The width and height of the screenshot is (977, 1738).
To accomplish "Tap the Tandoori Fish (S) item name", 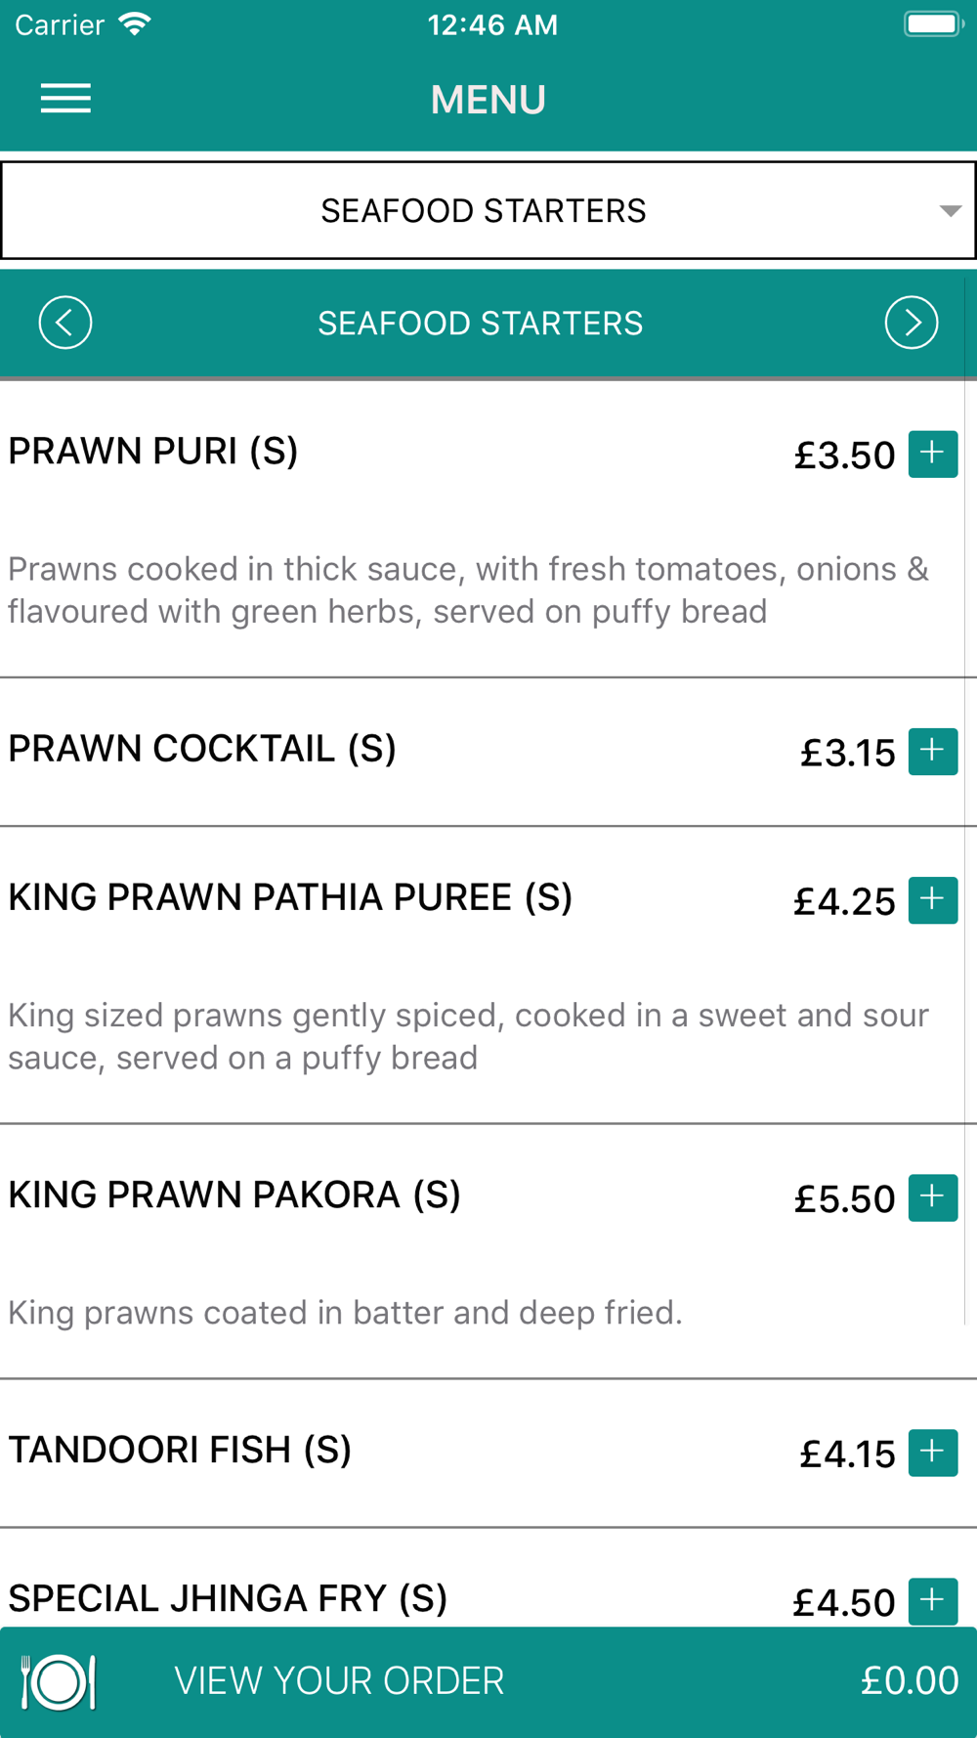I will [x=180, y=1450].
